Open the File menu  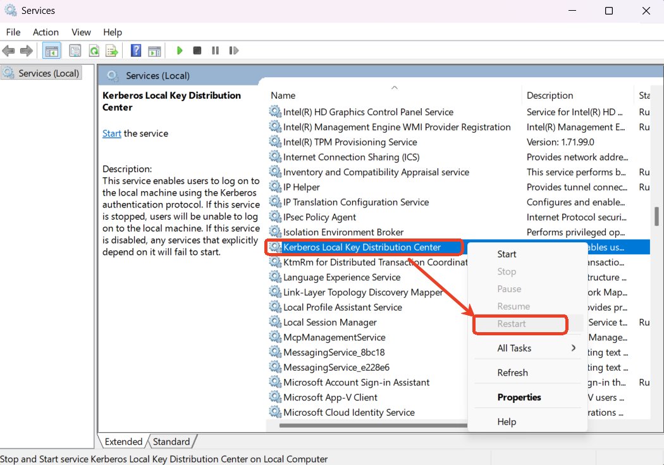[13, 32]
